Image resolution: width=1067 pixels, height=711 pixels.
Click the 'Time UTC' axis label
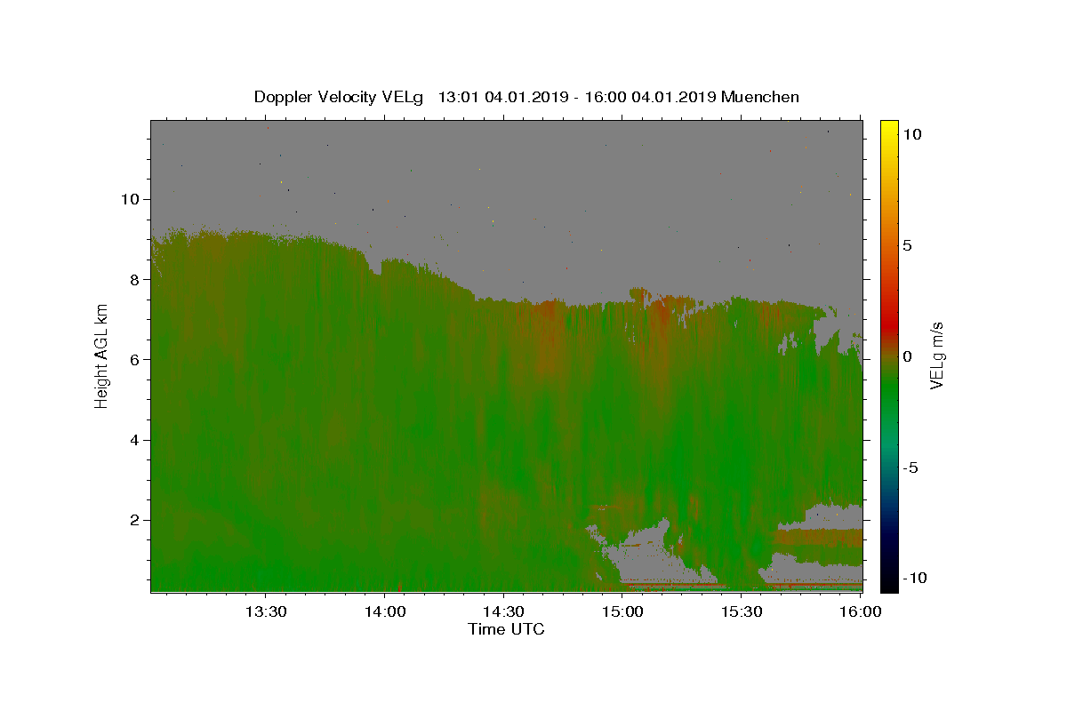click(x=506, y=629)
